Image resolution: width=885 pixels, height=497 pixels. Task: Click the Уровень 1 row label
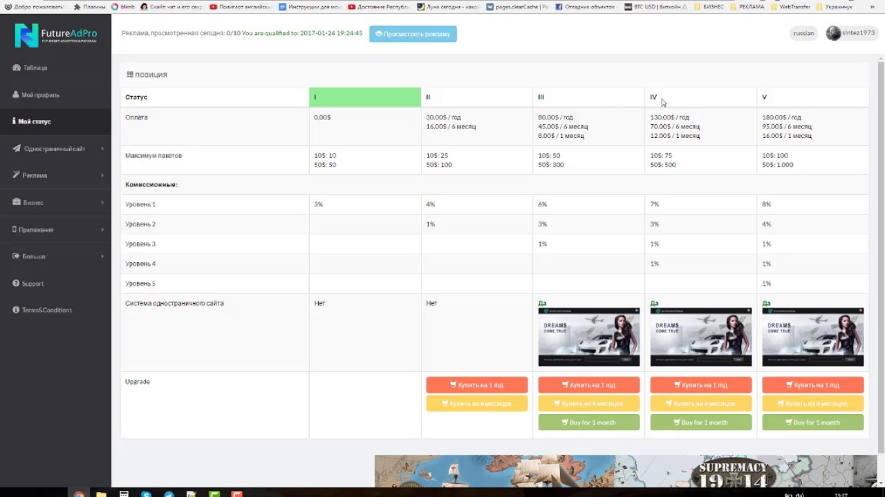pos(140,204)
